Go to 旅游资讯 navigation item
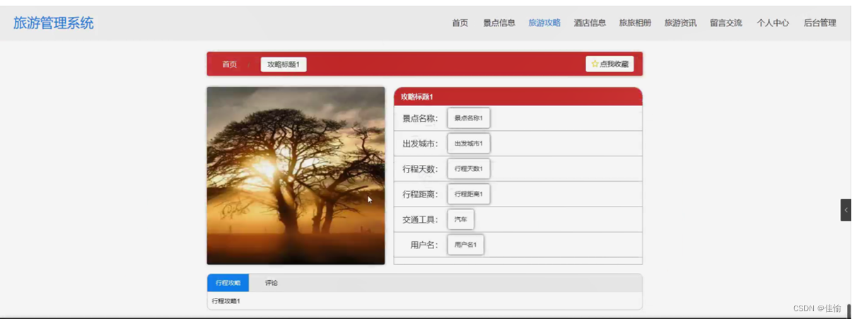The height and width of the screenshot is (319, 852). tap(680, 23)
